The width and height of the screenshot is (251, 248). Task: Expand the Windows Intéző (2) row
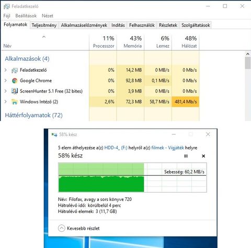coord(6,102)
